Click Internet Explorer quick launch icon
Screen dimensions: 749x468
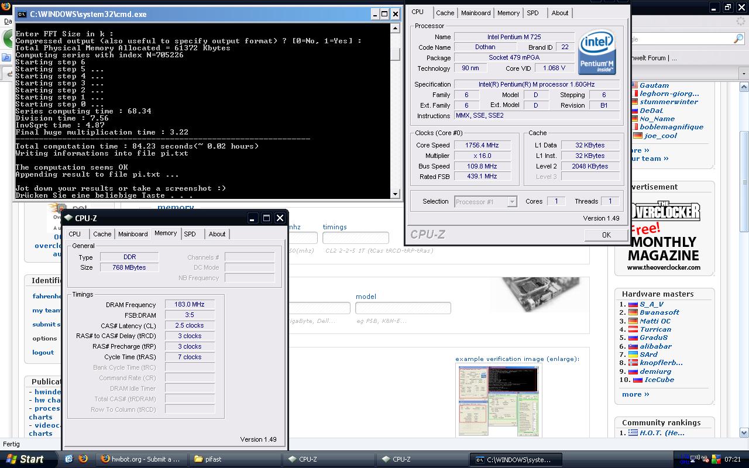click(68, 459)
